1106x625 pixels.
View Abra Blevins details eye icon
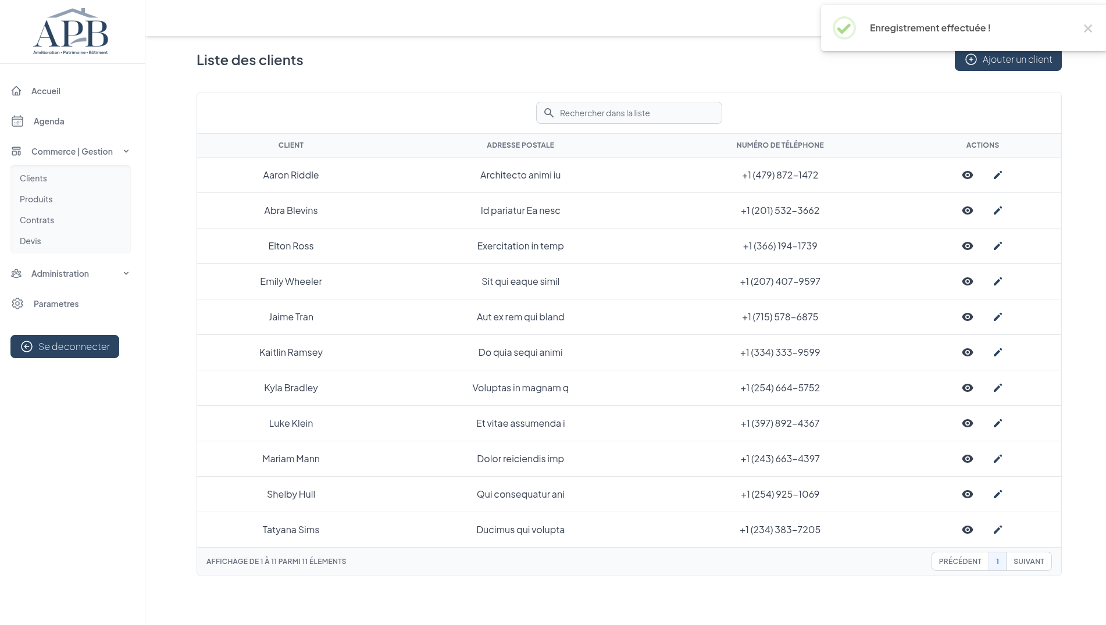[968, 210]
